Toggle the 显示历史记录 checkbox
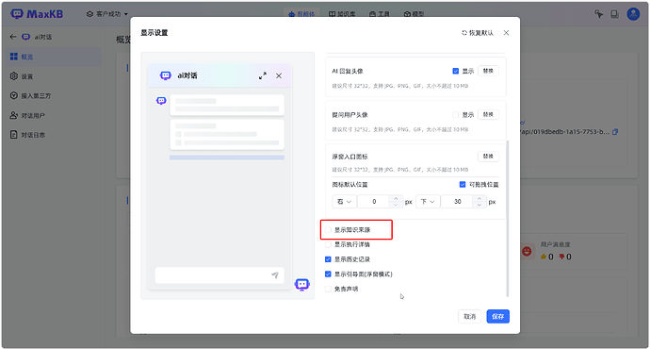The image size is (650, 349). click(328, 259)
